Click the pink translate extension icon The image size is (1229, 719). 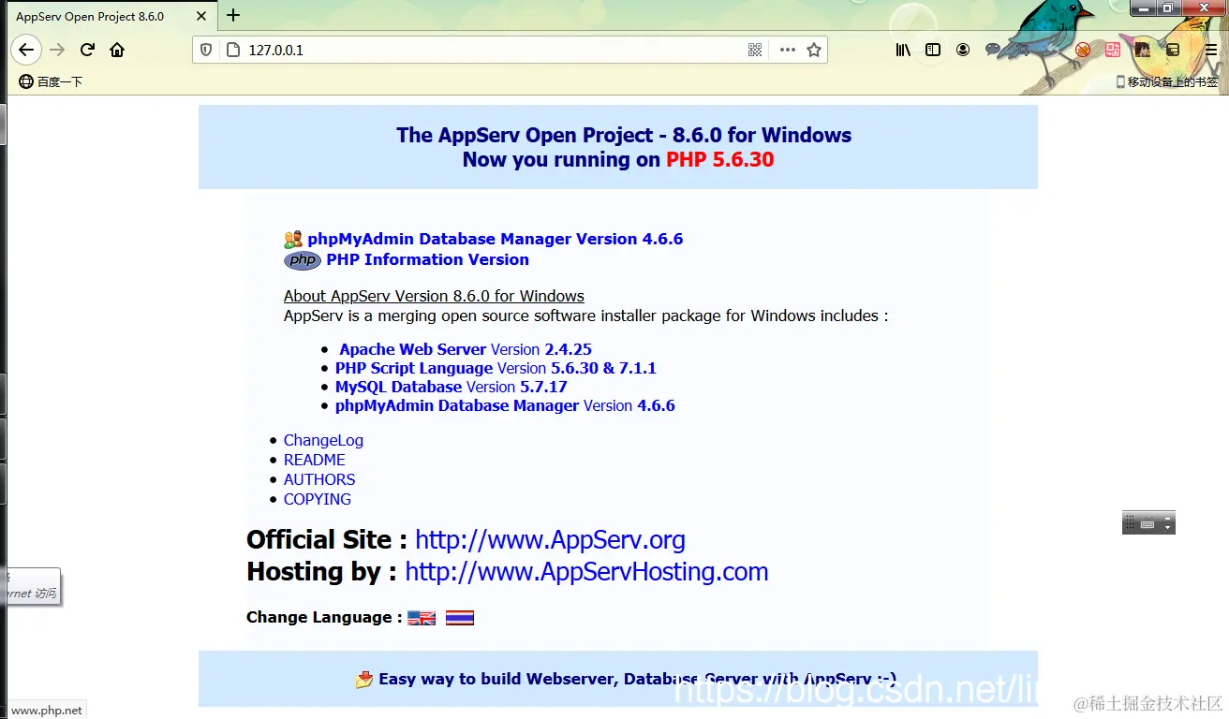point(1113,50)
